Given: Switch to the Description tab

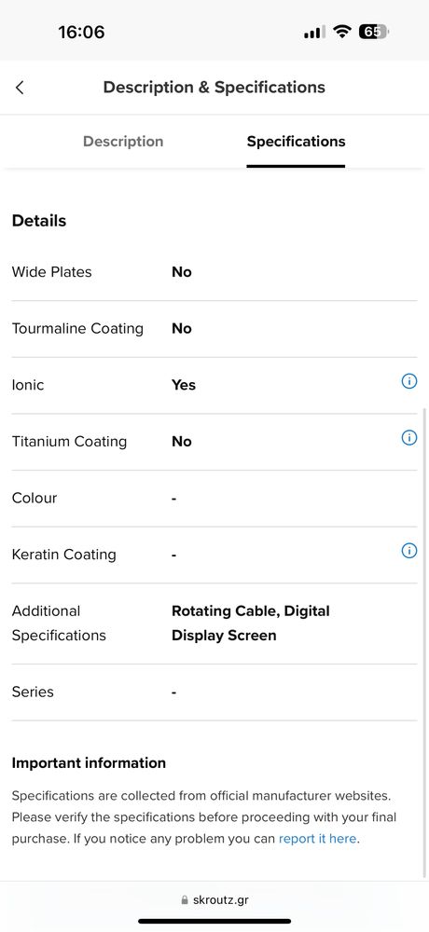Looking at the screenshot, I should pyautogui.click(x=123, y=142).
